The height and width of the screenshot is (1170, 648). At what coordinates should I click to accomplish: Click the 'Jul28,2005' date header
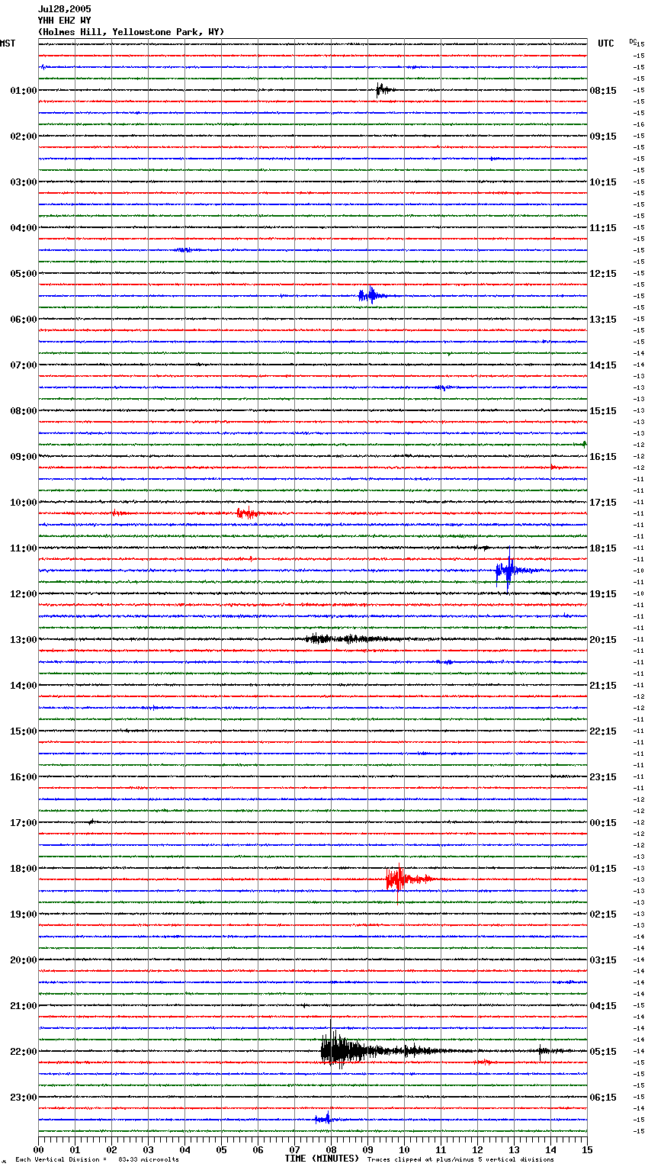(x=64, y=9)
